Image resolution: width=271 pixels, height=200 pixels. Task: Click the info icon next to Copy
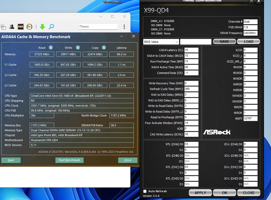[x=104, y=47]
